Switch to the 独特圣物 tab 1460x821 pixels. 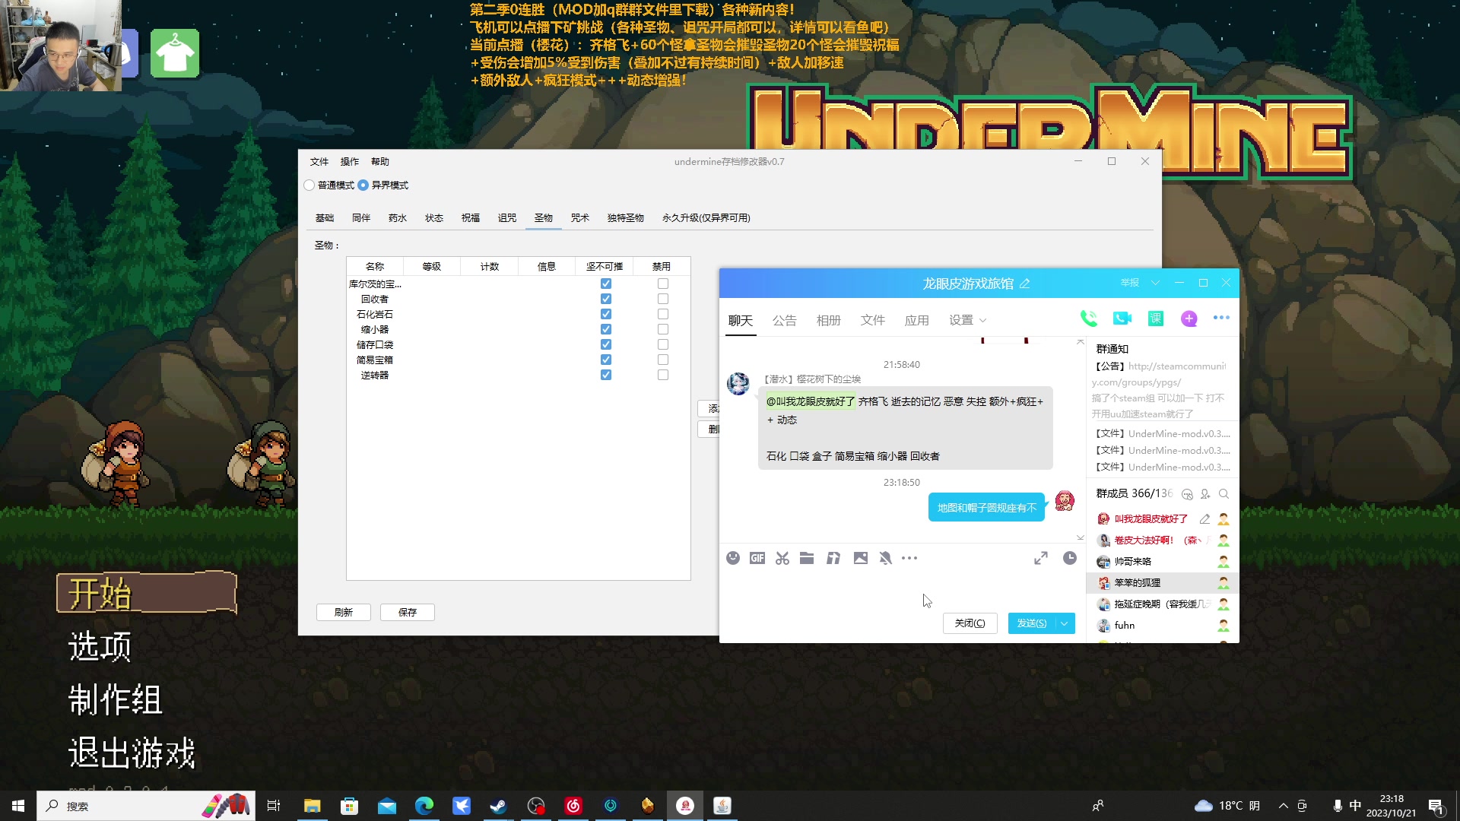coord(626,218)
